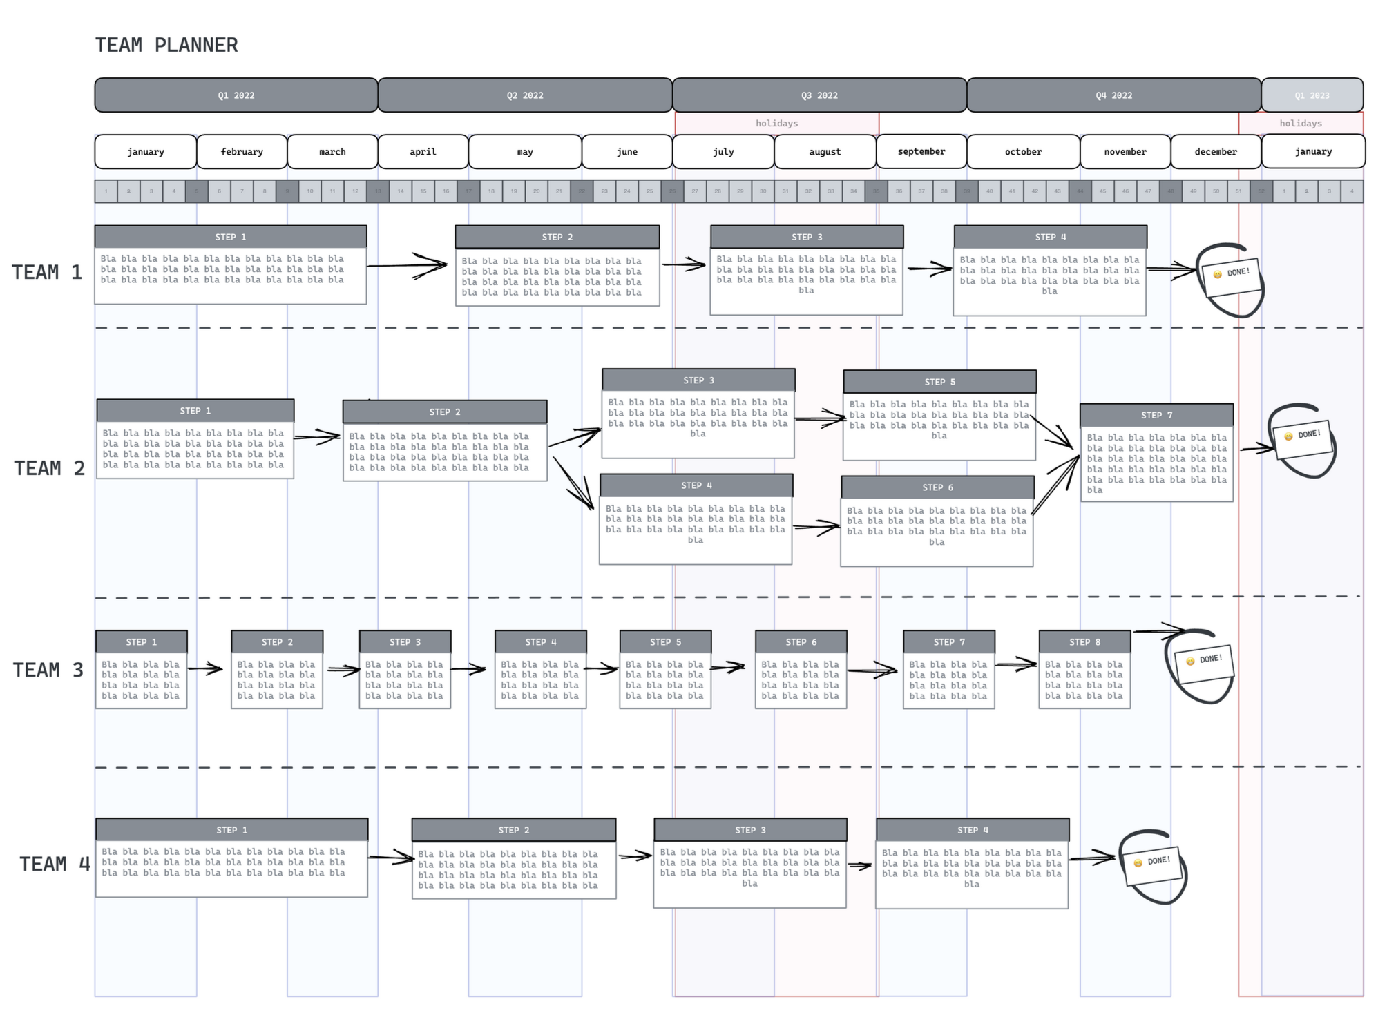This screenshot has height=1033, width=1387.
Task: Click the faded Q1 2023 quarter header
Action: coord(1312,95)
